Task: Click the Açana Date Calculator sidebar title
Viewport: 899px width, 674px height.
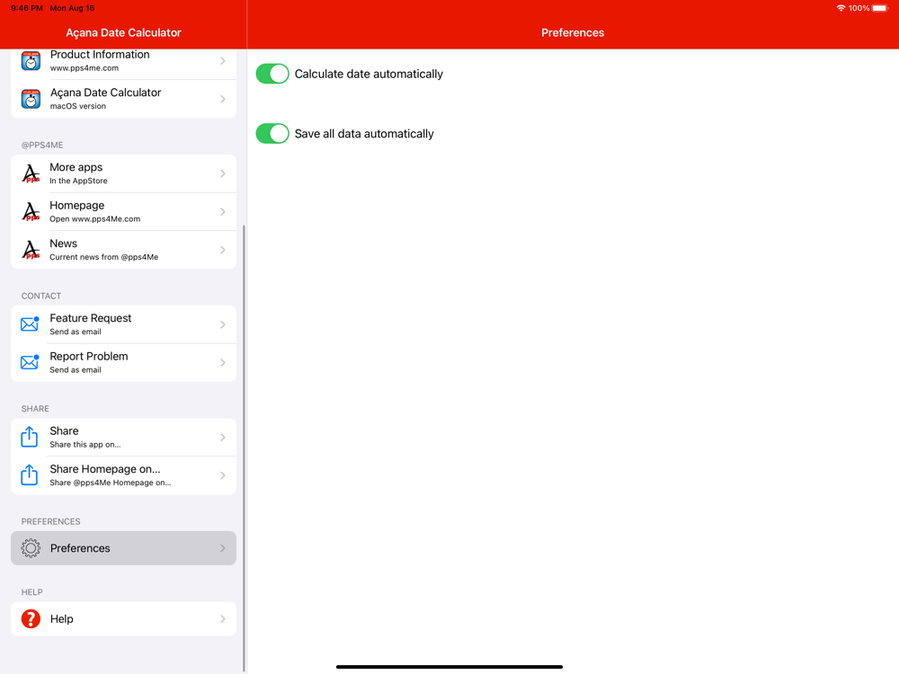Action: (x=123, y=32)
